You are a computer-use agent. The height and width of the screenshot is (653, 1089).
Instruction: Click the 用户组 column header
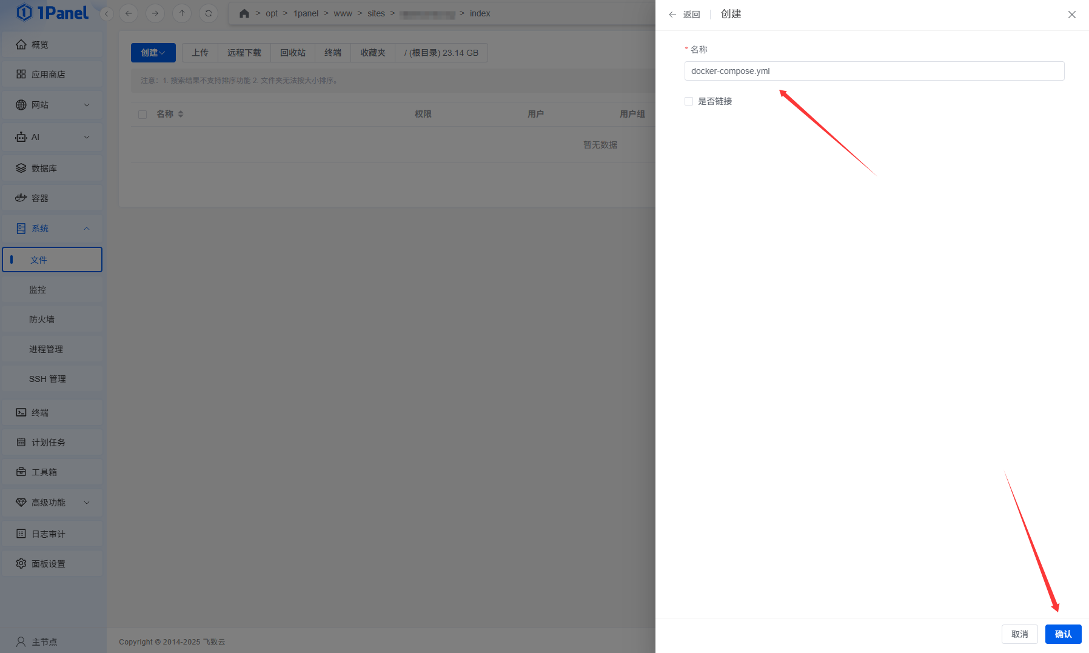point(632,114)
